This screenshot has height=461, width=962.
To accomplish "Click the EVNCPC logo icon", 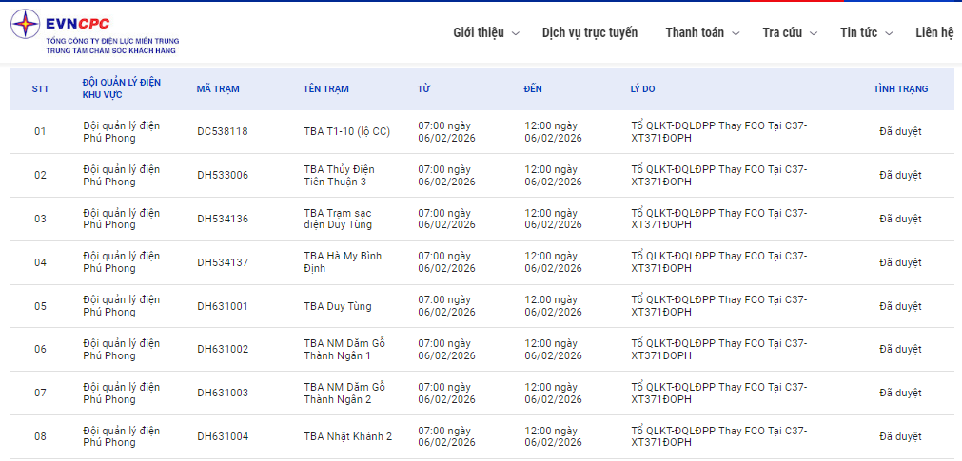I will [x=26, y=24].
